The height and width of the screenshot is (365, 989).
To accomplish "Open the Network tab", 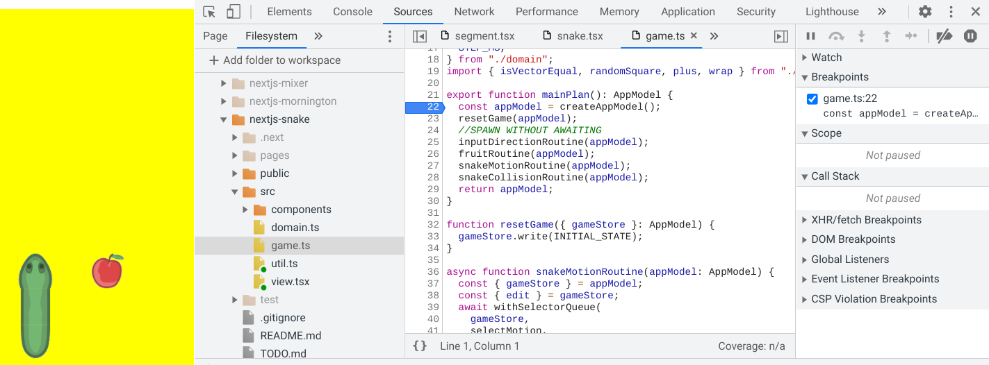I will coord(474,12).
